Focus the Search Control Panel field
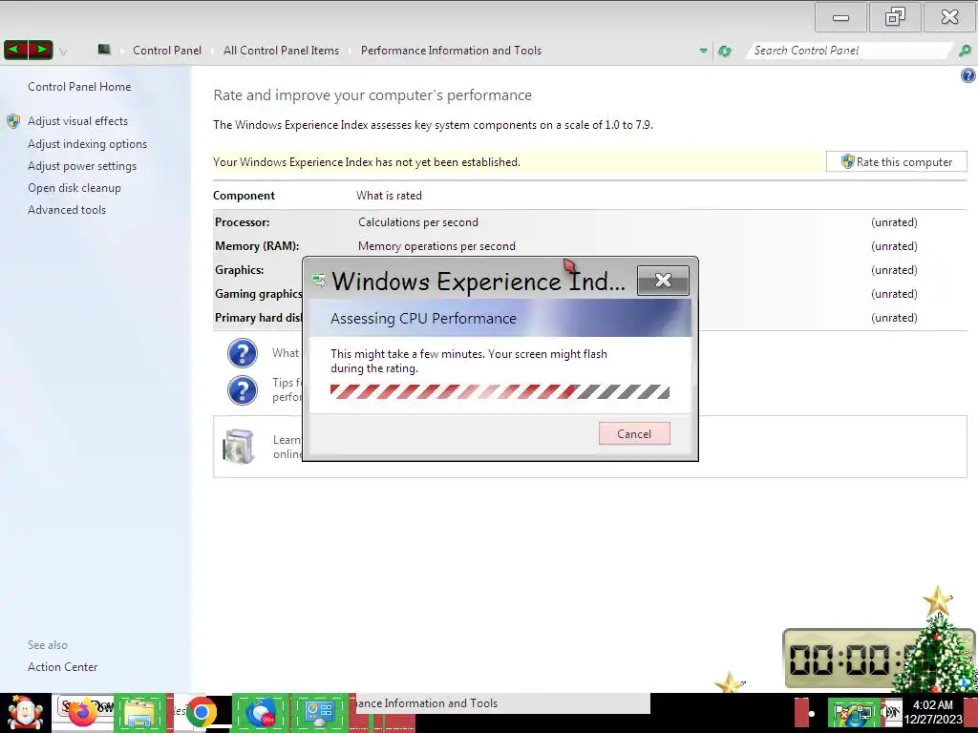The width and height of the screenshot is (978, 733). 850,51
